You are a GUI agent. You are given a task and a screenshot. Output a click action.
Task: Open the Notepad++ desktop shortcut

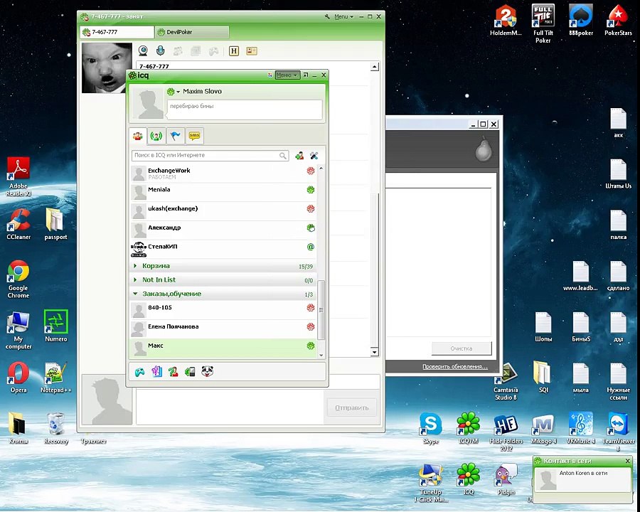point(56,378)
